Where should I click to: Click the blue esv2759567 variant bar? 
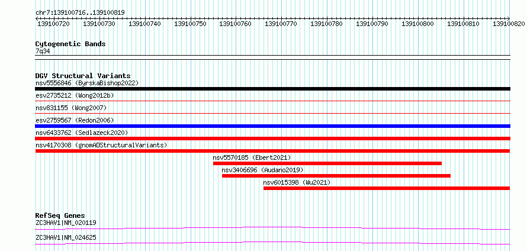click(x=272, y=126)
